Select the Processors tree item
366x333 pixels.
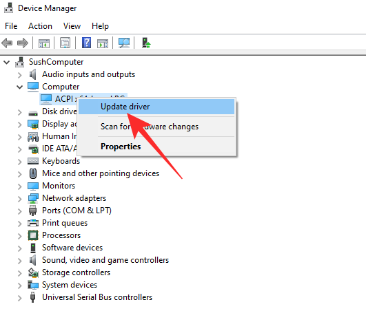pyautogui.click(x=61, y=235)
